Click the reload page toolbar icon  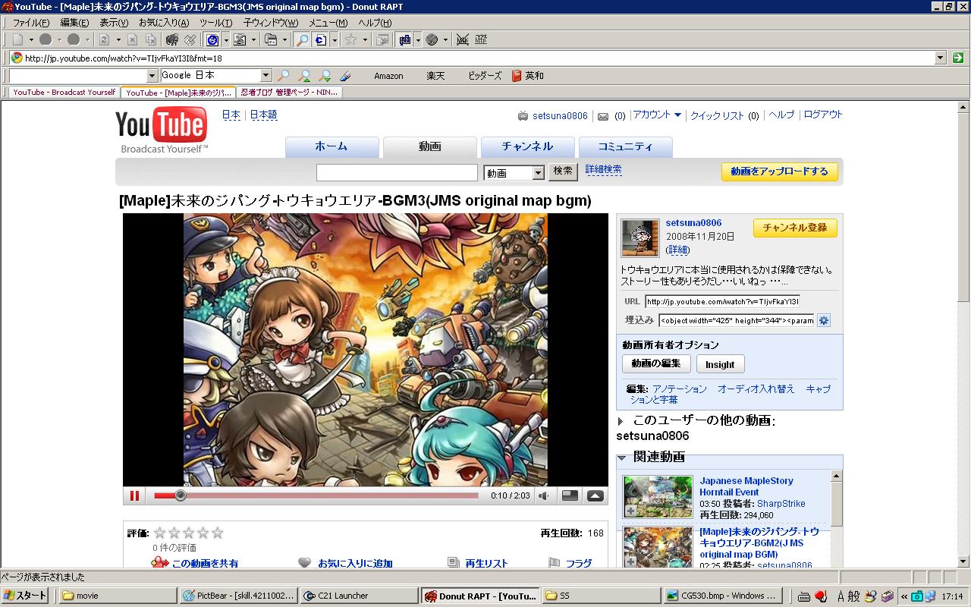[105, 39]
